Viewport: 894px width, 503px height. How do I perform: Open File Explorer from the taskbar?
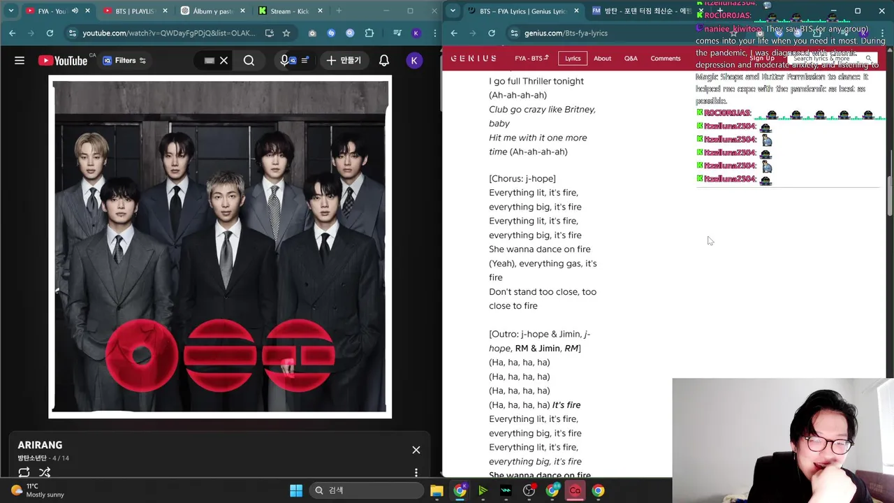[x=437, y=490]
